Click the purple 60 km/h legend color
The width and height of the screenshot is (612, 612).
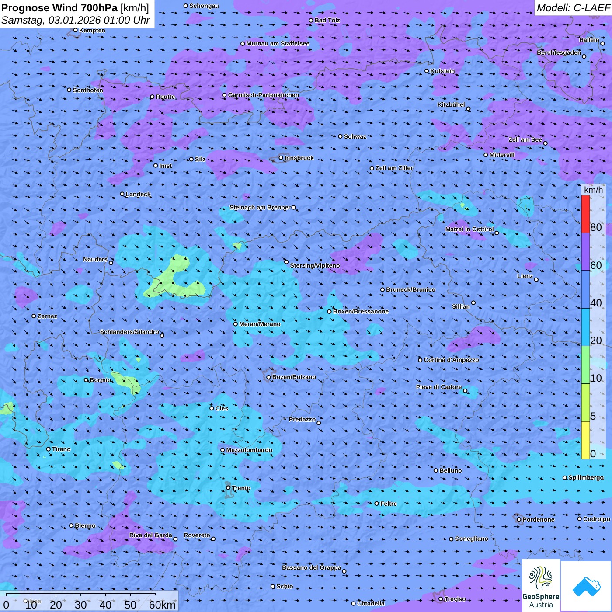[x=585, y=252]
